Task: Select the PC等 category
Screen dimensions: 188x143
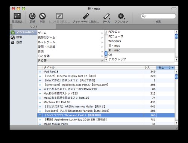Action: tap(71, 61)
